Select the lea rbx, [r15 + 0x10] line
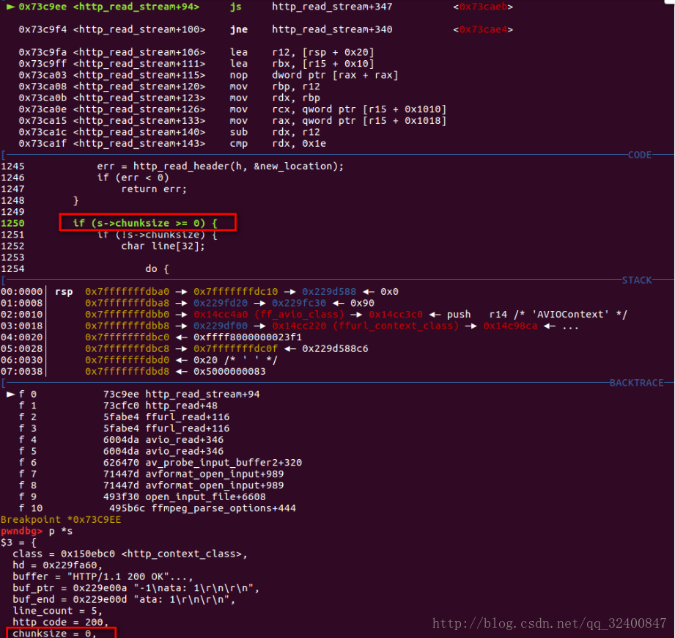The image size is (675, 638). coord(196,63)
